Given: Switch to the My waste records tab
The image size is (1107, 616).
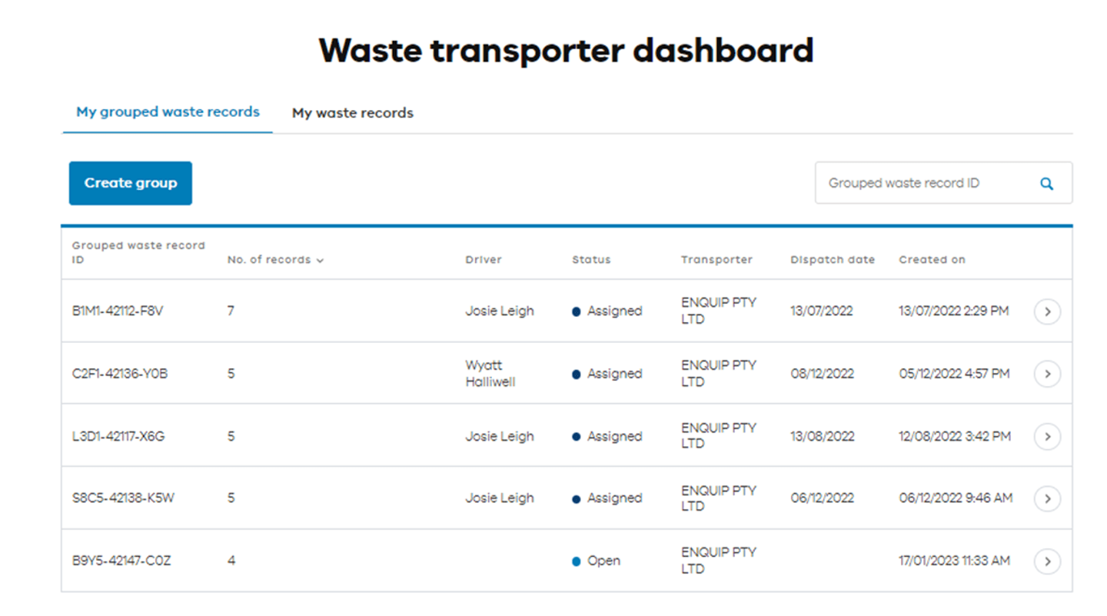Looking at the screenshot, I should [x=352, y=112].
